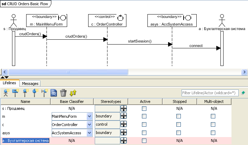Toggle Stopped checkbox for asys row
248x145 pixels.
[x=178, y=133]
